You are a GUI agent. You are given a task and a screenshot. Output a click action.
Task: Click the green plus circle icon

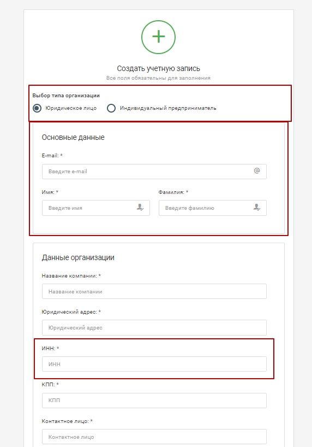pyautogui.click(x=158, y=37)
